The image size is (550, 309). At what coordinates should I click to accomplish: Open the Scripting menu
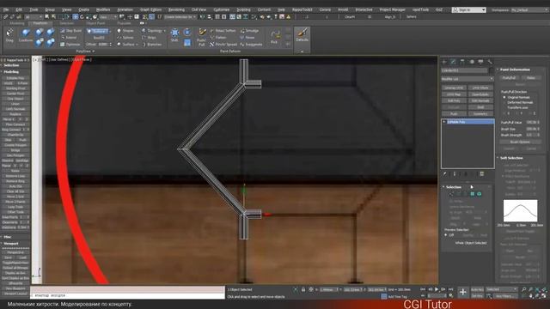click(243, 9)
